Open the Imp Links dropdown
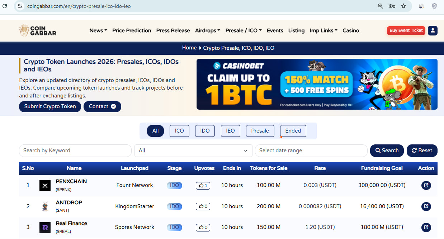The image size is (444, 239). 323,30
